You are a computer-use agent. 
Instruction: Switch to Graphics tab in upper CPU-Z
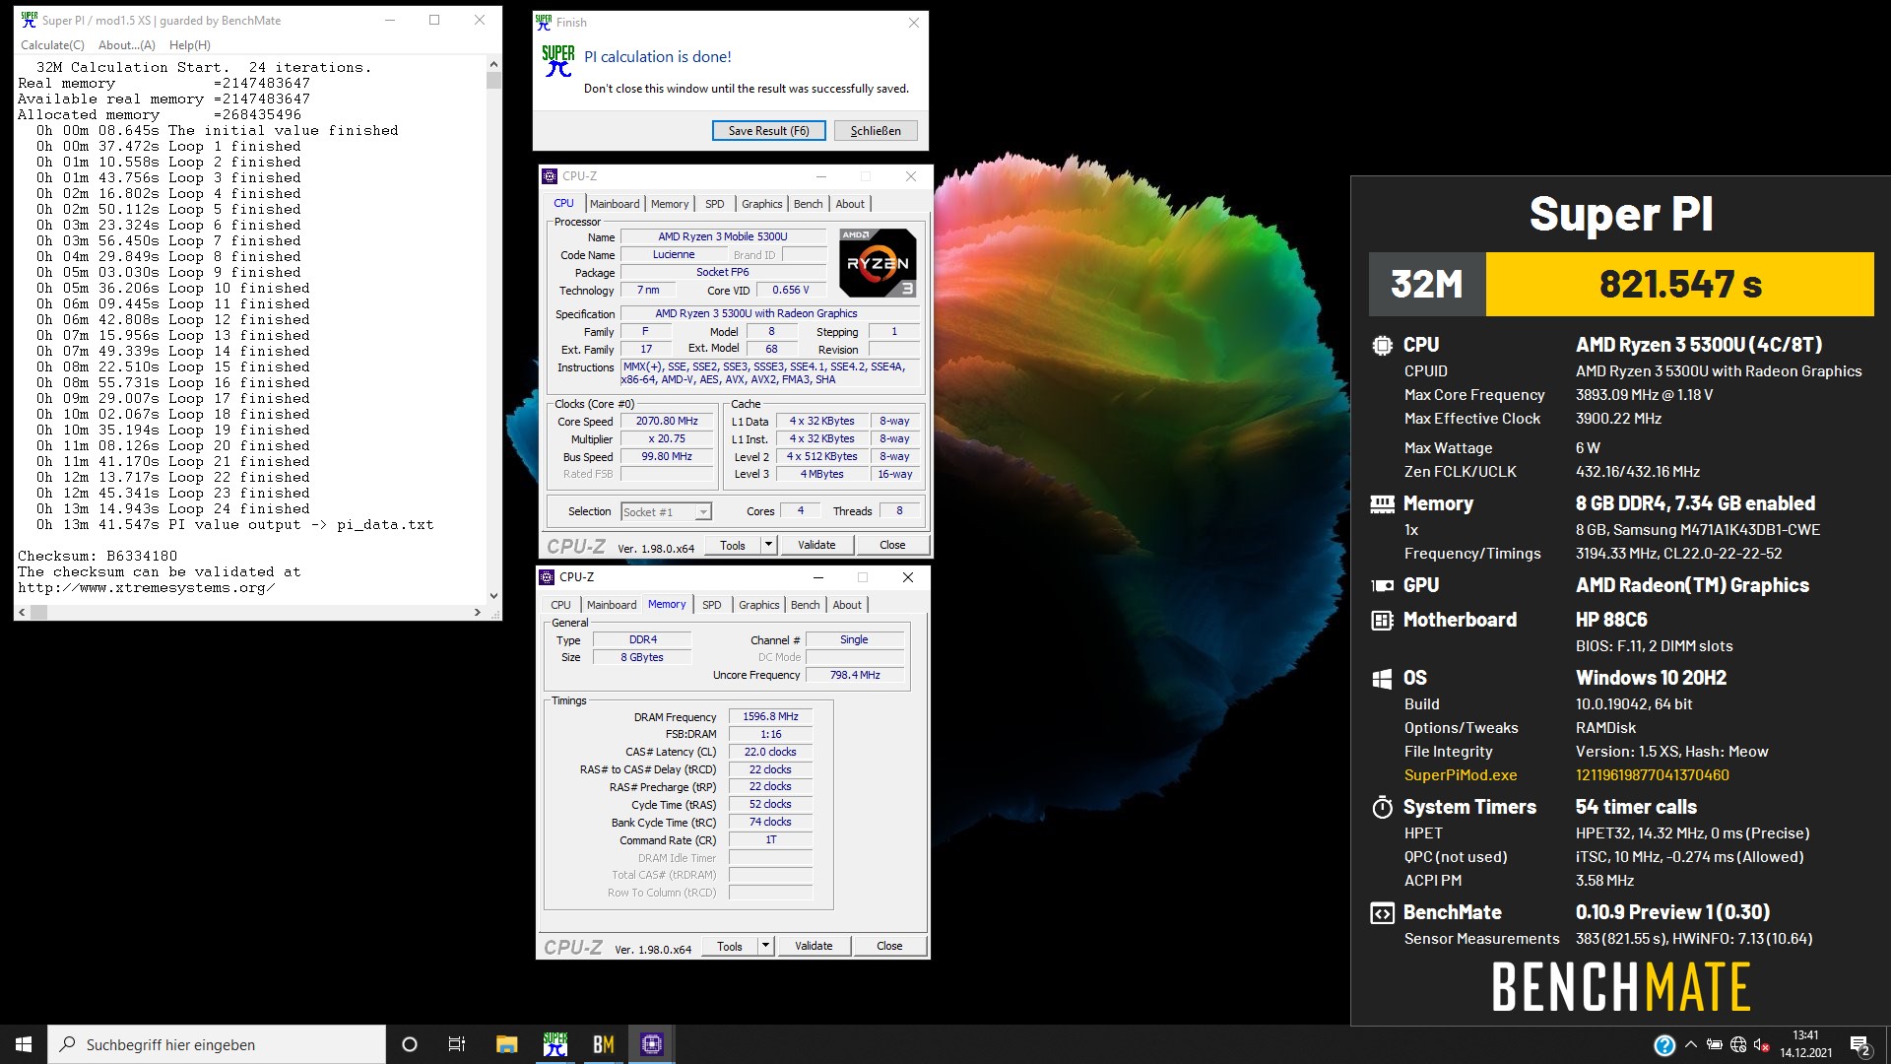(762, 204)
